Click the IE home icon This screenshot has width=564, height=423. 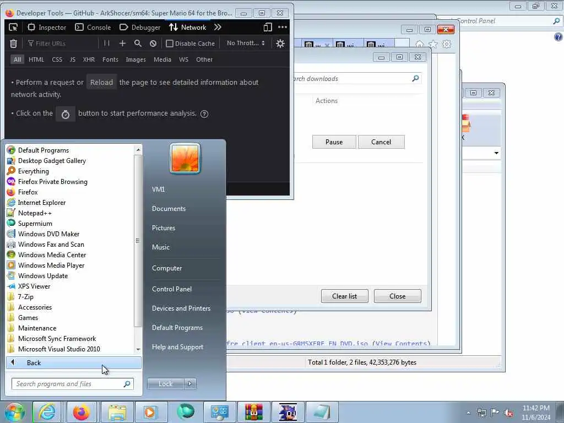click(x=419, y=44)
